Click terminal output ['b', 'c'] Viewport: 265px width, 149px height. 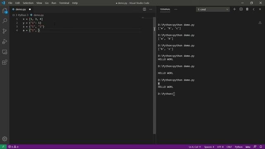(166, 49)
